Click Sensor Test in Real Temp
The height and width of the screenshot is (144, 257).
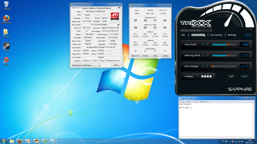pyautogui.click(x=135, y=56)
